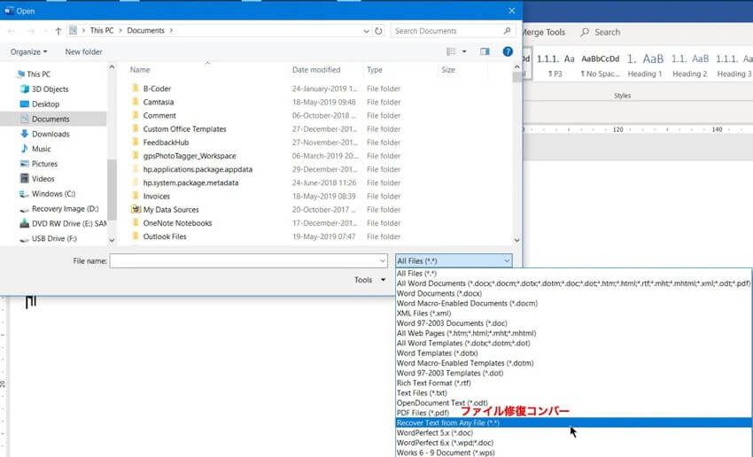Toggle the preview pane icon
The height and width of the screenshot is (457, 753).
pos(485,52)
